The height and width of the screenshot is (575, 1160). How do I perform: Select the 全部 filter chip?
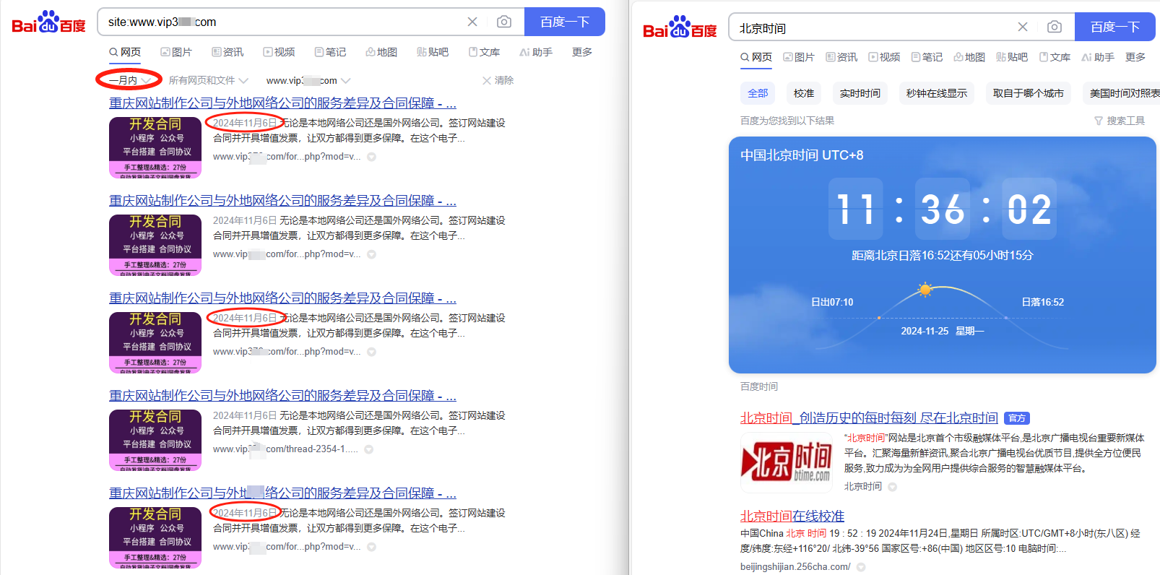(x=758, y=93)
